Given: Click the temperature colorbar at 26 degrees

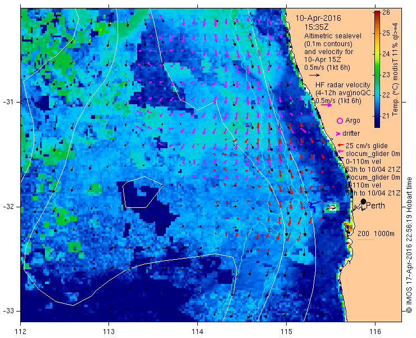Looking at the screenshot, I should click(377, 12).
